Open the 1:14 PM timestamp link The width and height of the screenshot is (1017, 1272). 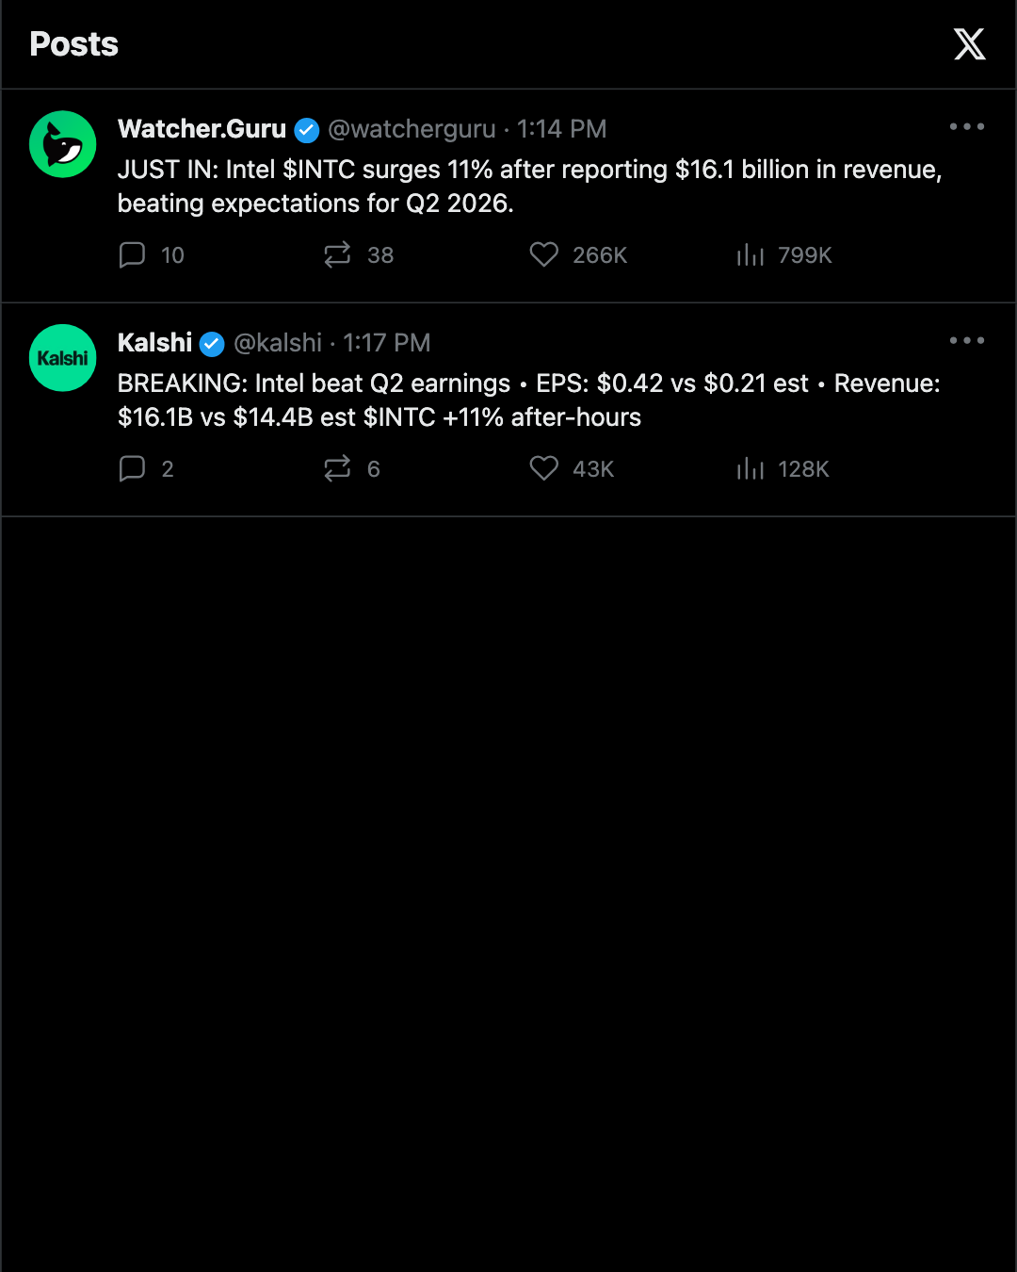562,129
